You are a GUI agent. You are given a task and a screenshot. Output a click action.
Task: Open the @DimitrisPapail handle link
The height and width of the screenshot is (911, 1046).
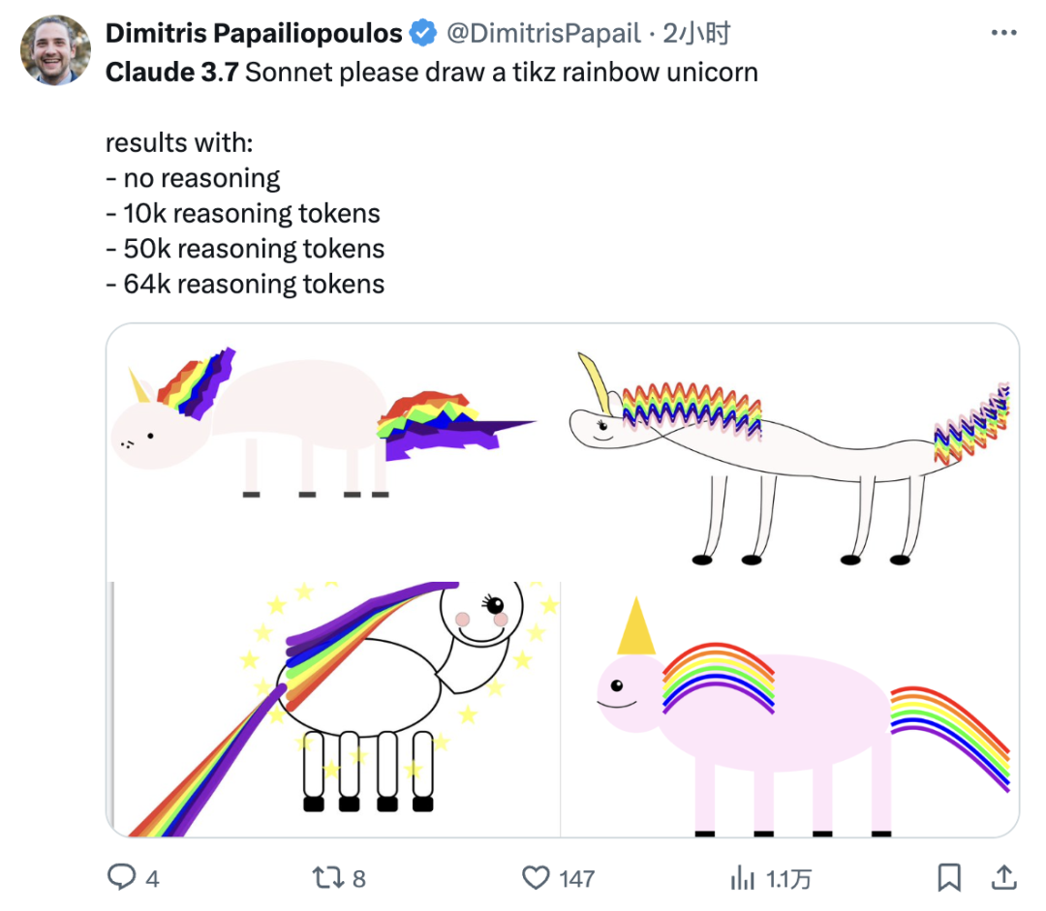pos(542,34)
